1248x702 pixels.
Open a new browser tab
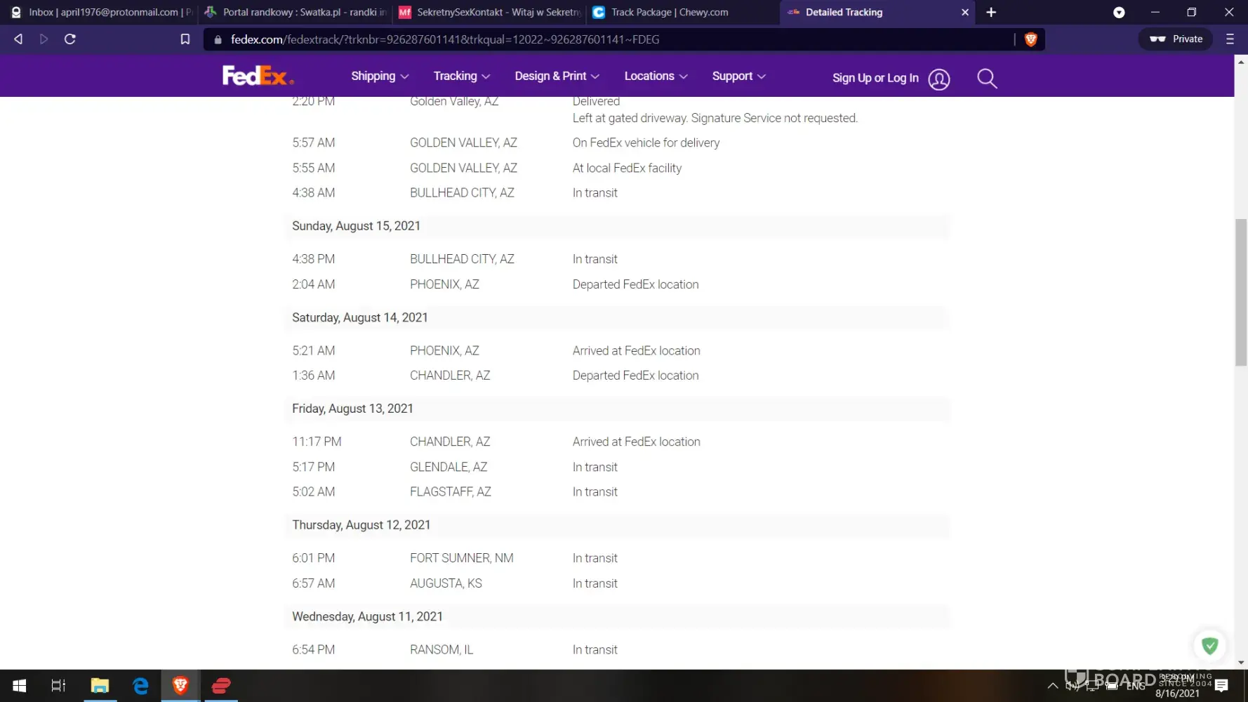991,12
